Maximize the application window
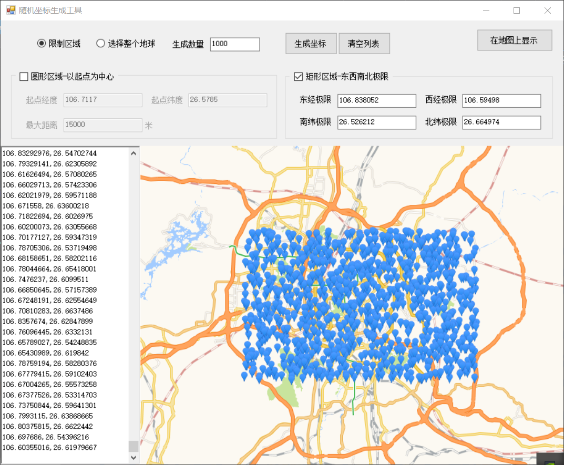The image size is (564, 465). (x=517, y=11)
